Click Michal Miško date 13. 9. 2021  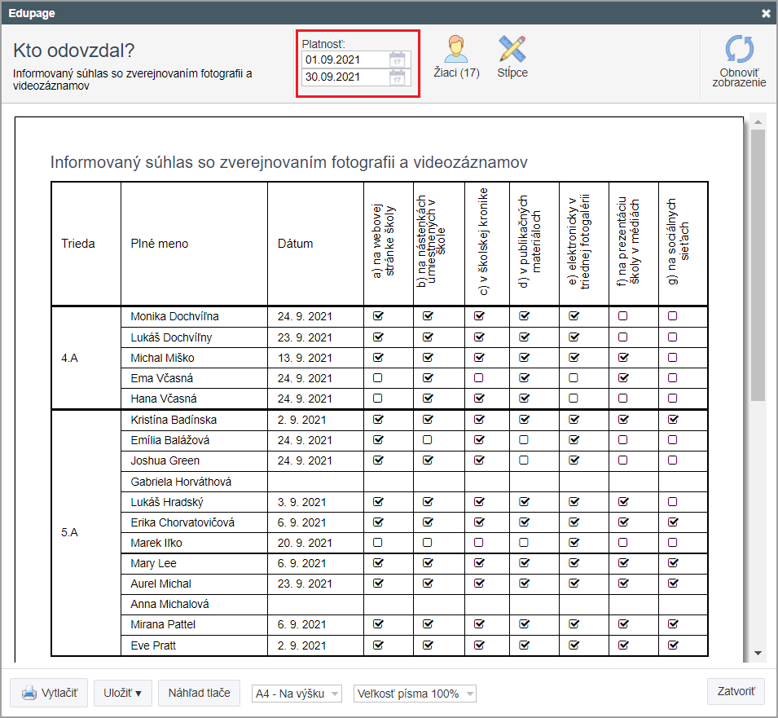(x=305, y=358)
